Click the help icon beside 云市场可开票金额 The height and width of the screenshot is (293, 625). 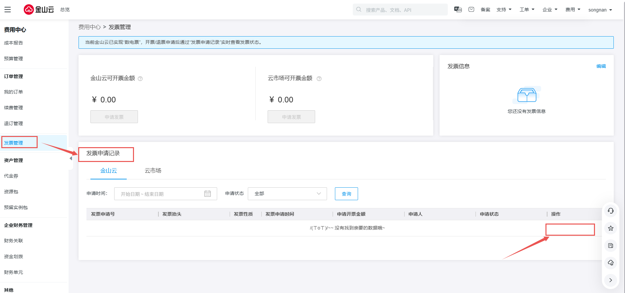tap(319, 79)
